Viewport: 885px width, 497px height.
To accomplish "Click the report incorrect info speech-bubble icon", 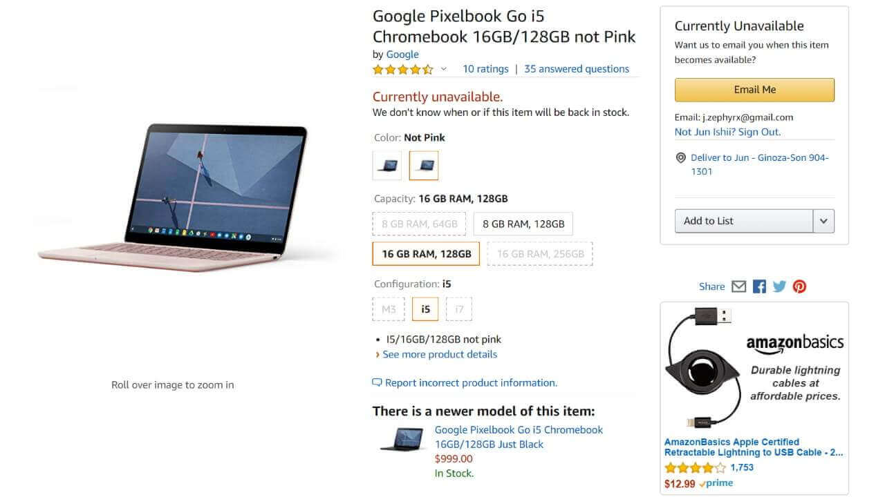I will click(x=377, y=382).
